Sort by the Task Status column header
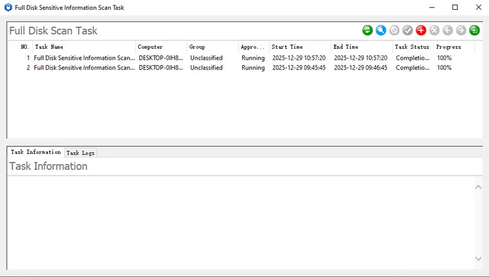 [x=412, y=47]
